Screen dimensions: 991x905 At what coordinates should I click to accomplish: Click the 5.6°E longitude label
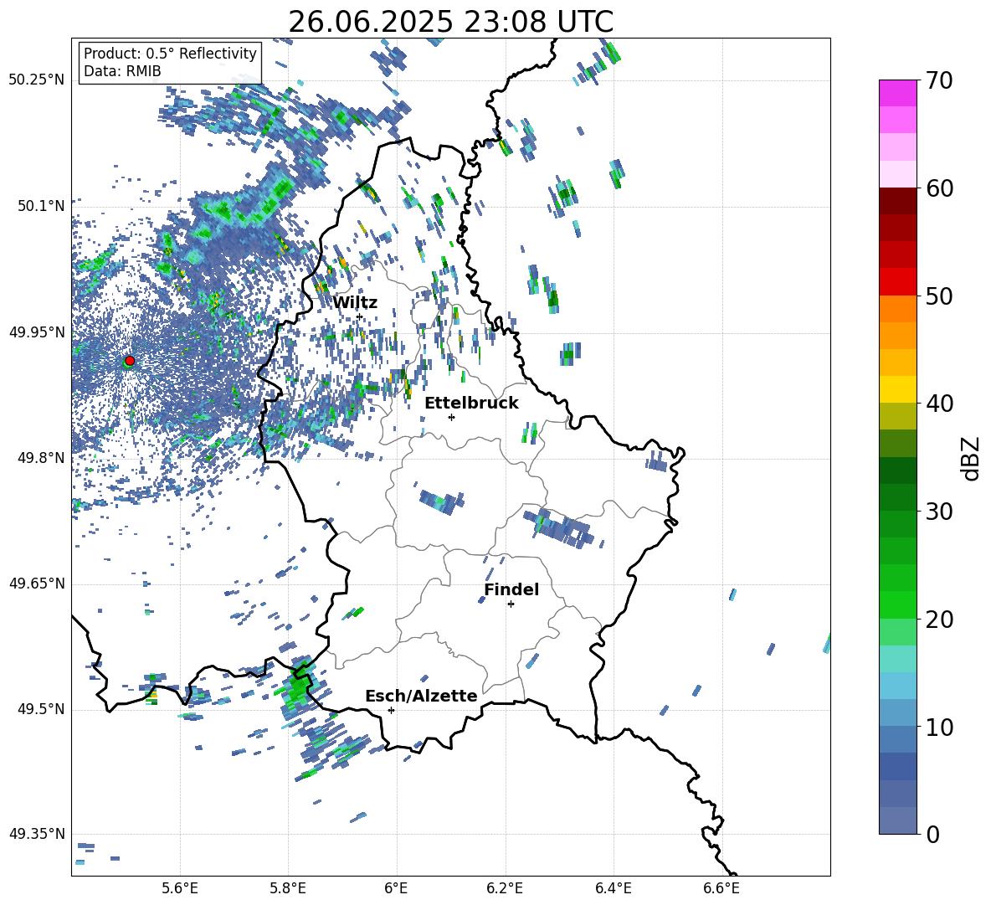tap(180, 888)
